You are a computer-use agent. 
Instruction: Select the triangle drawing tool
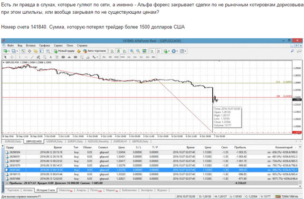pos(69,57)
